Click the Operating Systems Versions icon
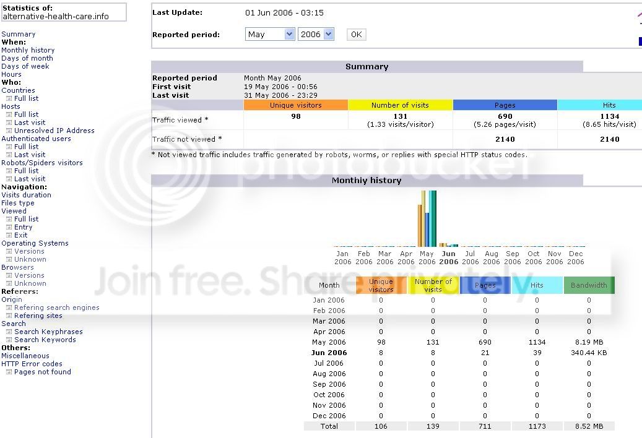 click(x=9, y=252)
